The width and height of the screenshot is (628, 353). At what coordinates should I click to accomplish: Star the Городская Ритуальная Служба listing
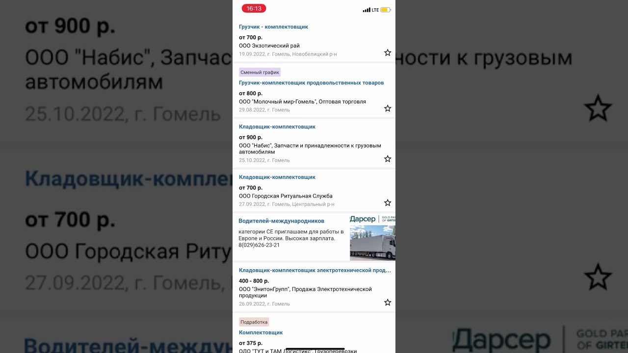pos(388,202)
